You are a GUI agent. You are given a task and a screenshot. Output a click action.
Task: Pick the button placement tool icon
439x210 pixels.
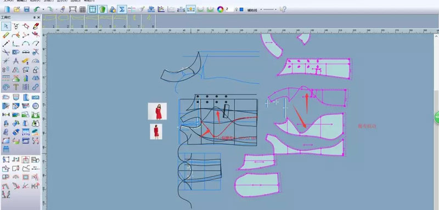coord(35,106)
